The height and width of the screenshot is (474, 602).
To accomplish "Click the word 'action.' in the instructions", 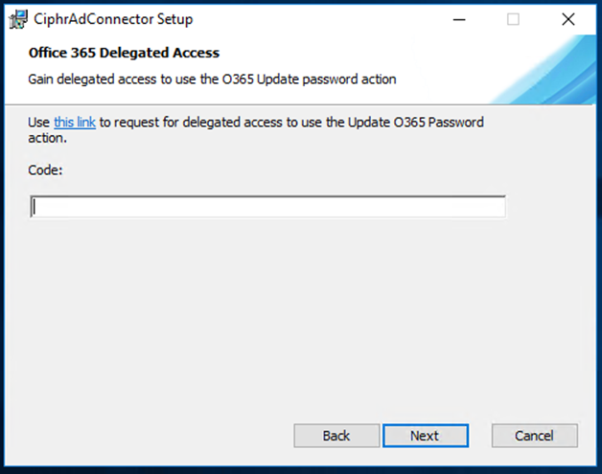I will 47,139.
